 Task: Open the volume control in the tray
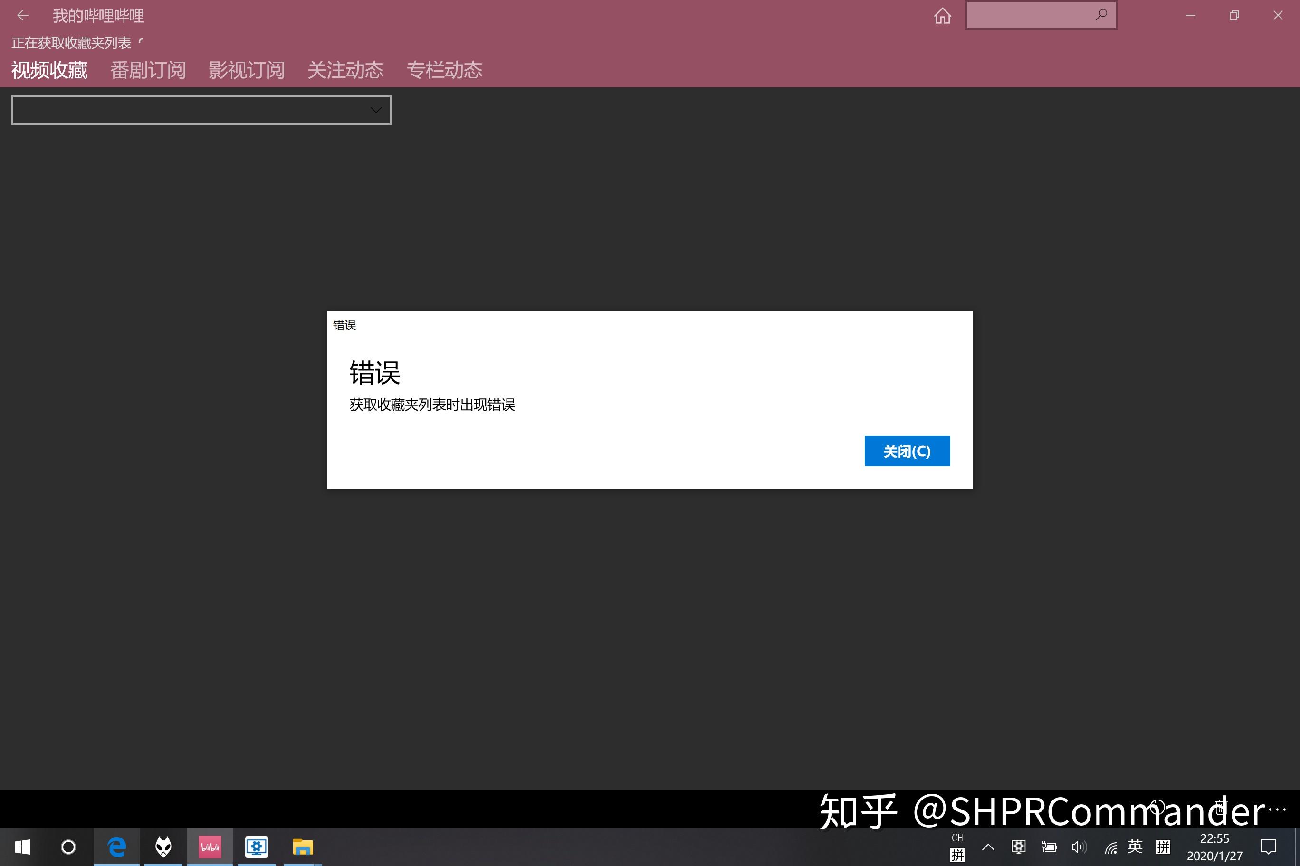coord(1079,847)
